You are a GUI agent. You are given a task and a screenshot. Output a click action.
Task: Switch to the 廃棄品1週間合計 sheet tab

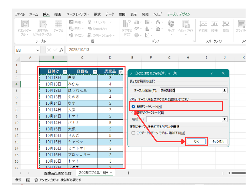click(57, 173)
